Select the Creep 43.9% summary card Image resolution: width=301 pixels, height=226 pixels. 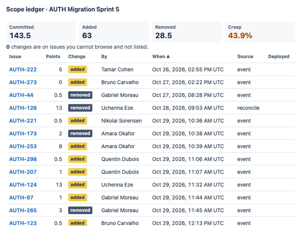tap(260, 32)
